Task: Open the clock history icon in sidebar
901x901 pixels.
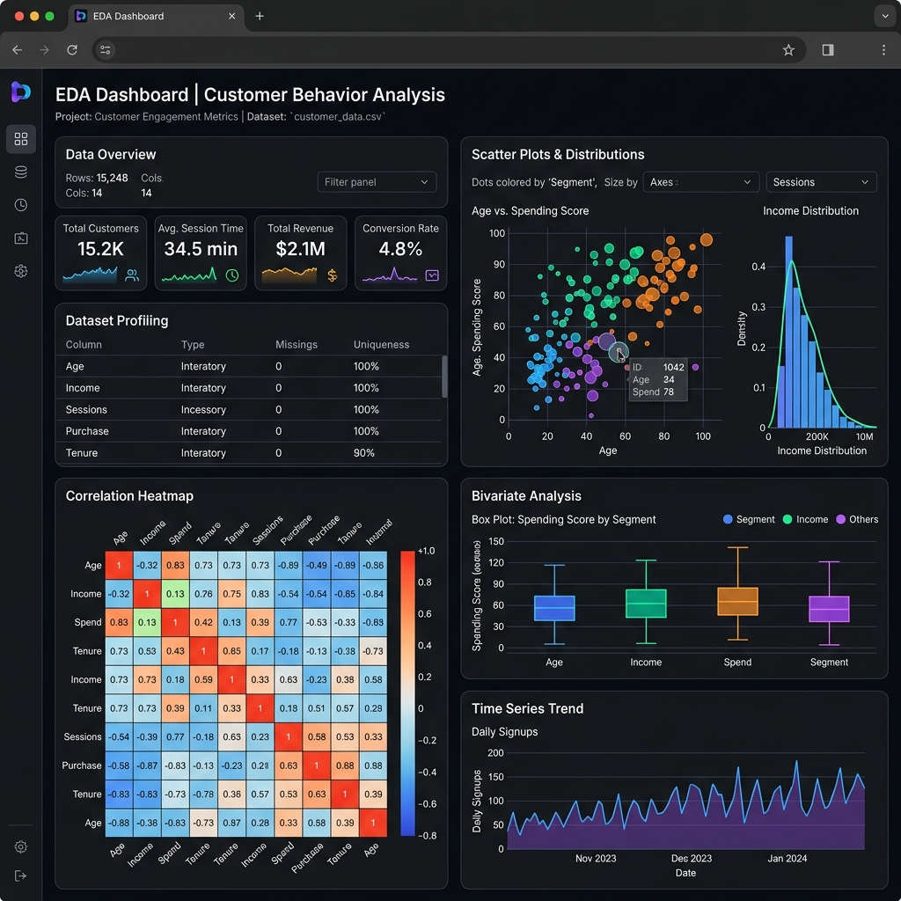Action: [21, 205]
